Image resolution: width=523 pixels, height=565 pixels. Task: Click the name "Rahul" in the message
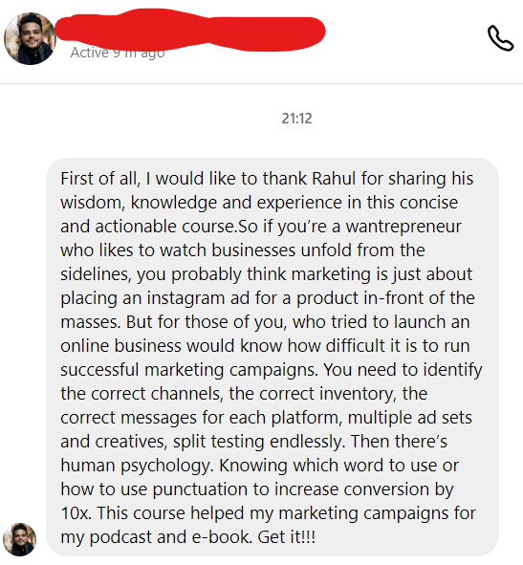click(x=334, y=179)
